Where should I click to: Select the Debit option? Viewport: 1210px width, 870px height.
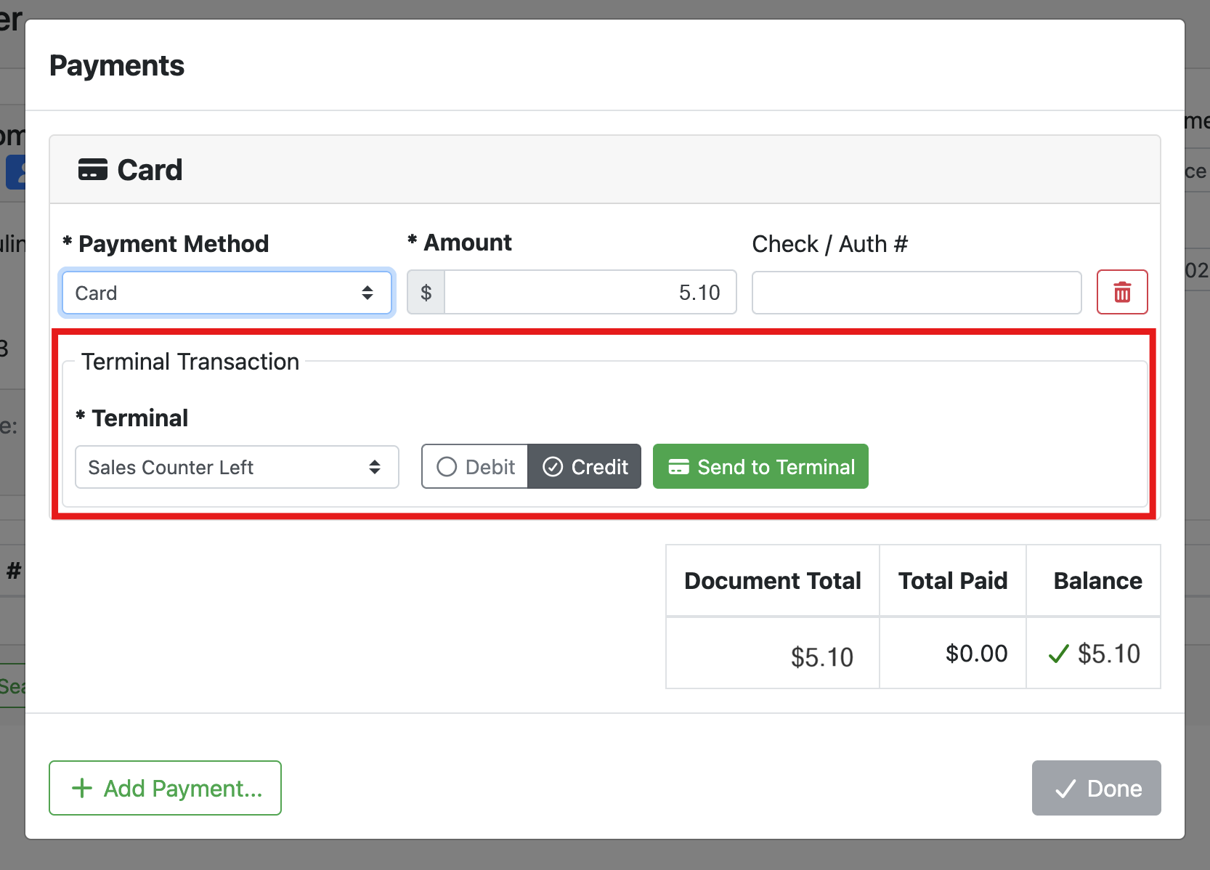click(x=476, y=467)
